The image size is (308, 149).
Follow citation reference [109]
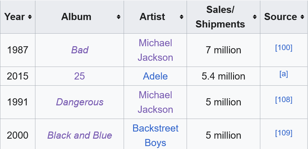pyautogui.click(x=284, y=133)
